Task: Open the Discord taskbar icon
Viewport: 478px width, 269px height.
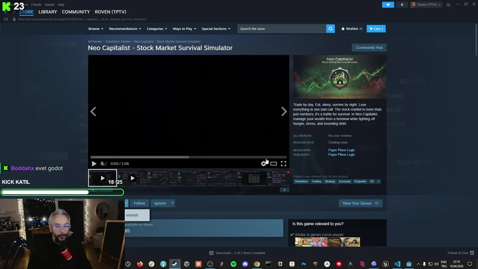Action: coord(245,264)
